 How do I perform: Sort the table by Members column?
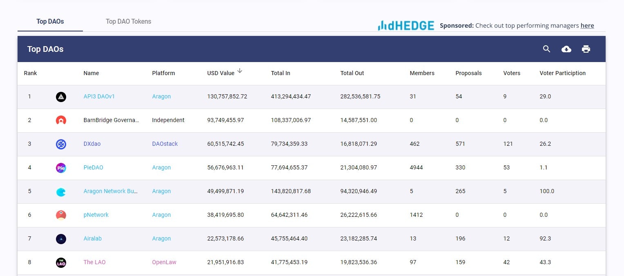[x=422, y=73]
